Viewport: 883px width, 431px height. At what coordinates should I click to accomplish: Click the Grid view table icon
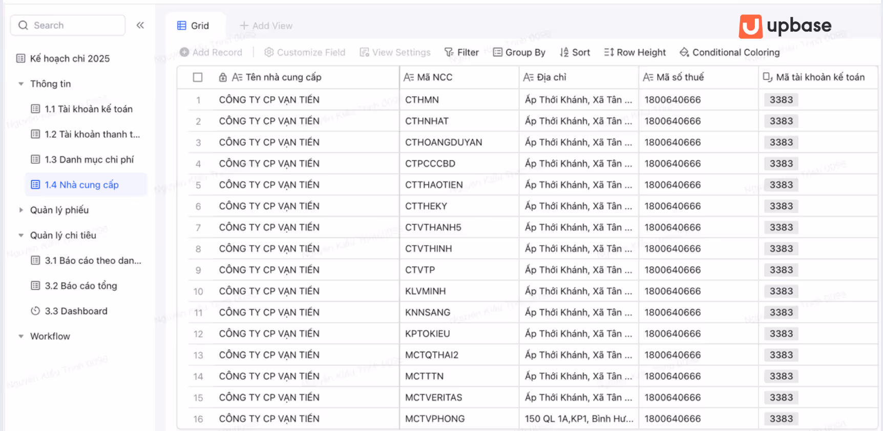point(182,26)
